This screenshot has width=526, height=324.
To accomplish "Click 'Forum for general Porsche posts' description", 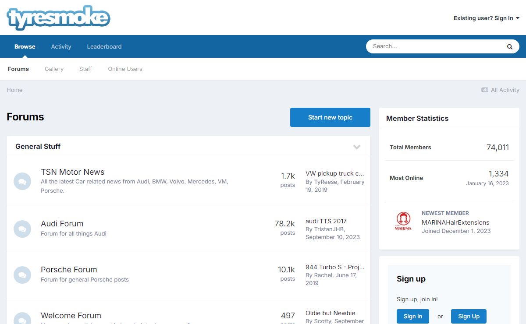I will point(85,279).
